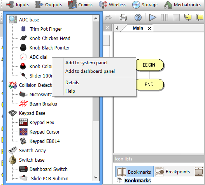Screen dimensions: 205x185
Task: Select Add to system panel
Action: coord(86,63)
